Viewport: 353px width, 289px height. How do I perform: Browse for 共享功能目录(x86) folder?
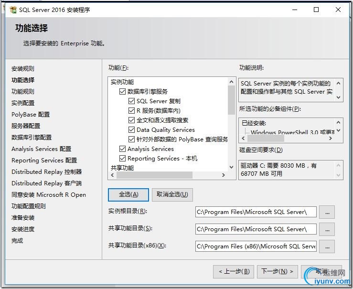[x=327, y=246]
